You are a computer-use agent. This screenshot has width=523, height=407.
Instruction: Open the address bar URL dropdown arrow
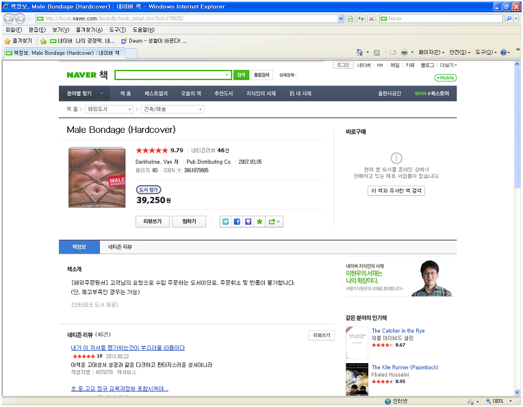[x=340, y=18]
